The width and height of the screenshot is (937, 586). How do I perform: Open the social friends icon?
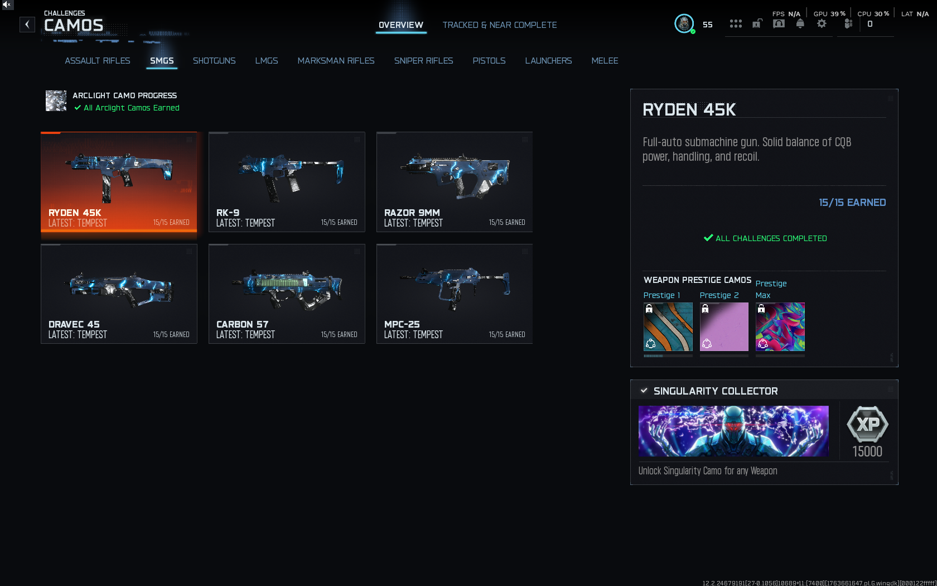click(x=848, y=23)
